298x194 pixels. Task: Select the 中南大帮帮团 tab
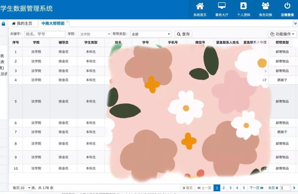coord(53,24)
